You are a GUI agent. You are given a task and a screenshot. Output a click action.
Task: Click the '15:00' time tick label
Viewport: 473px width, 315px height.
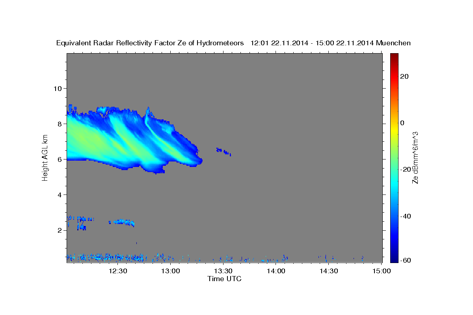click(381, 271)
